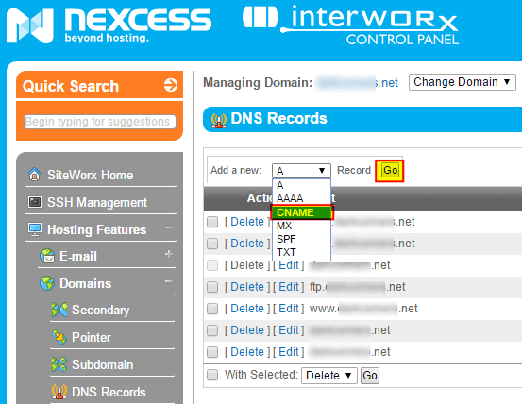Open the Subdomain page
The height and width of the screenshot is (404, 522).
(x=103, y=364)
